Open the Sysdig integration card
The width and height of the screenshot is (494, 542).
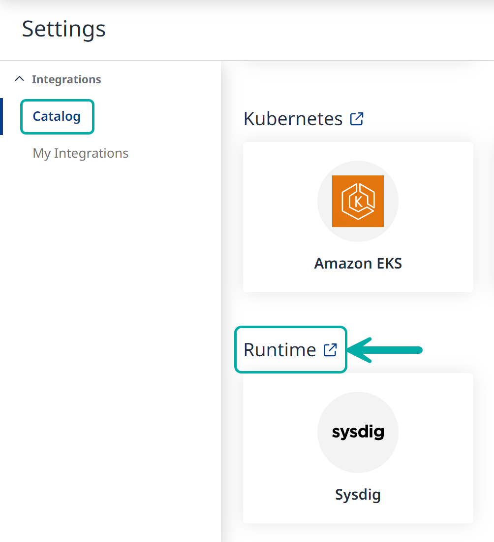point(358,448)
